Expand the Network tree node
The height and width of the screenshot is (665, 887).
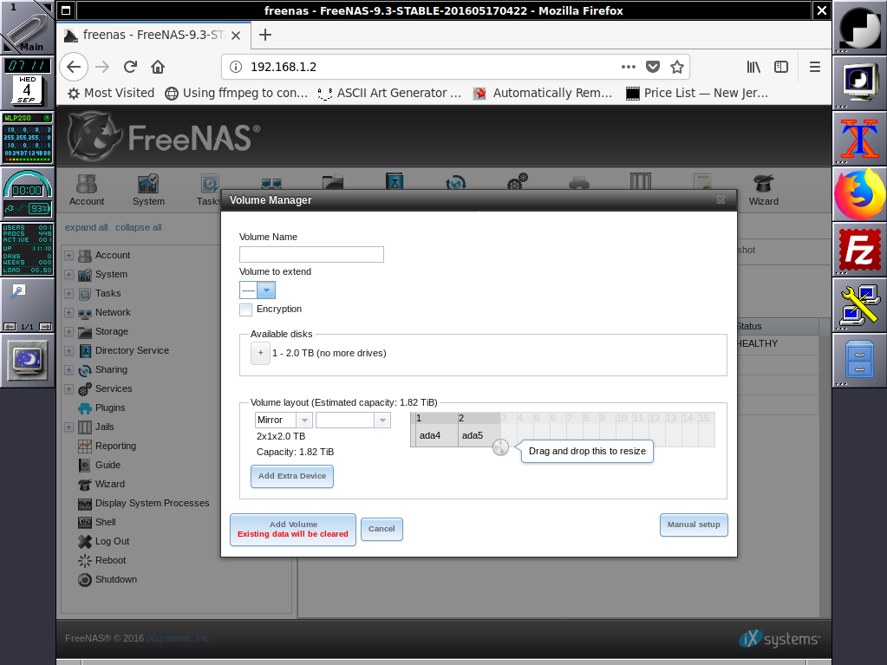pos(69,313)
